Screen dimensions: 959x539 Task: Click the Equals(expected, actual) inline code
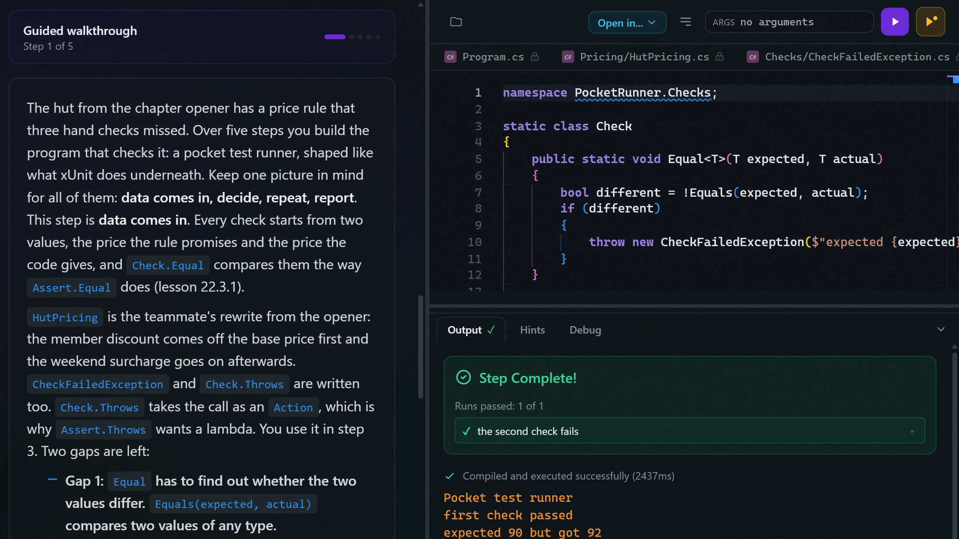pyautogui.click(x=233, y=504)
